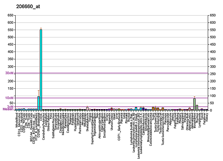Screen dimensions: 223x161
Task: Click the 3xM label on left axis
Action: coord(10,106)
